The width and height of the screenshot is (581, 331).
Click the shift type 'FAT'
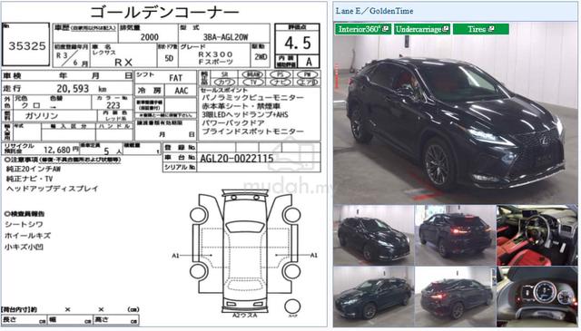(x=175, y=78)
